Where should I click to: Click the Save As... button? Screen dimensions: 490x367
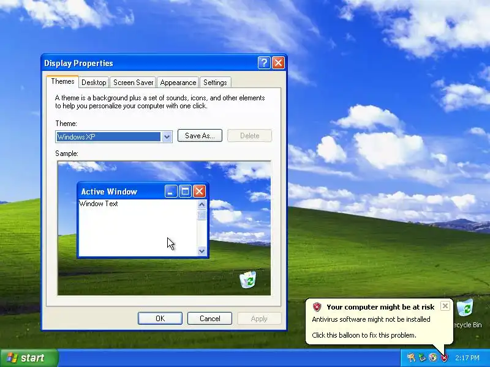pos(200,136)
